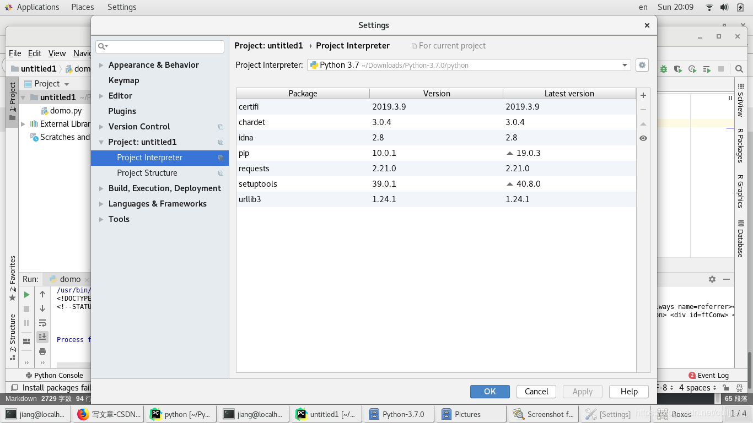Click tool window toggle icon in status bar
Viewport: 753px width, 423px height.
(14, 388)
